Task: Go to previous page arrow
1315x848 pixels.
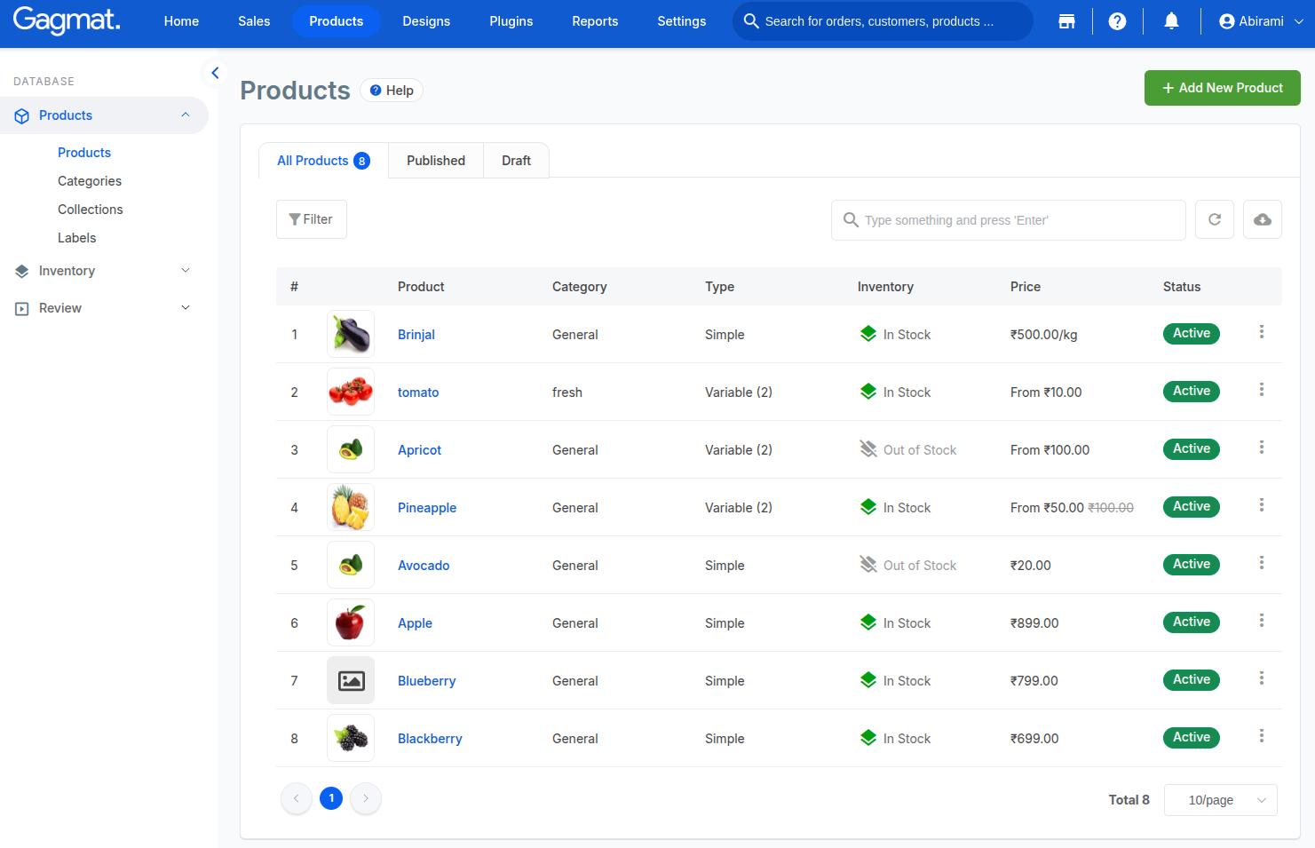Action: point(297,798)
